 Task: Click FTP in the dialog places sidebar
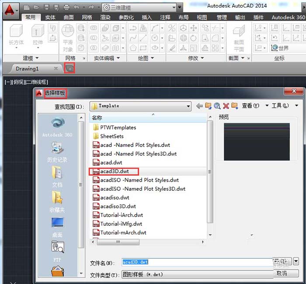click(x=57, y=251)
